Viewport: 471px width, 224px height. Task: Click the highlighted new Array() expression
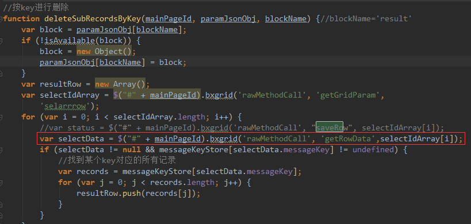120,84
